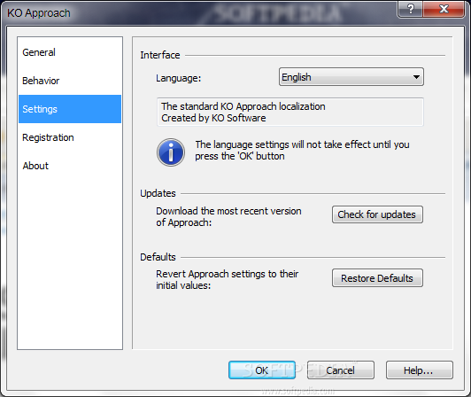Confirm changes with the OK button
Image resolution: width=471 pixels, height=397 pixels.
(262, 370)
